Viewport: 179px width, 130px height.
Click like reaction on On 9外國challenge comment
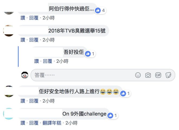[x=113, y=116]
